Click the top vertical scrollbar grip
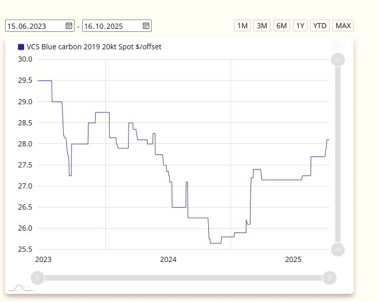 338,60
